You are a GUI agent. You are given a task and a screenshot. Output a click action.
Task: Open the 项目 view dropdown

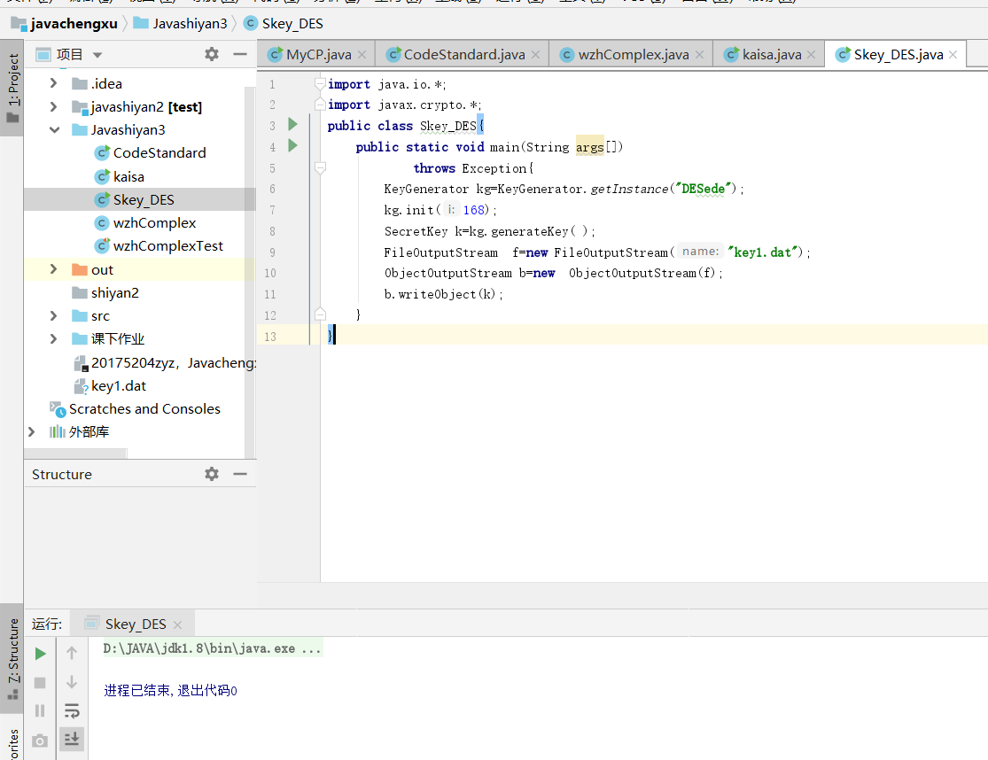coord(97,55)
